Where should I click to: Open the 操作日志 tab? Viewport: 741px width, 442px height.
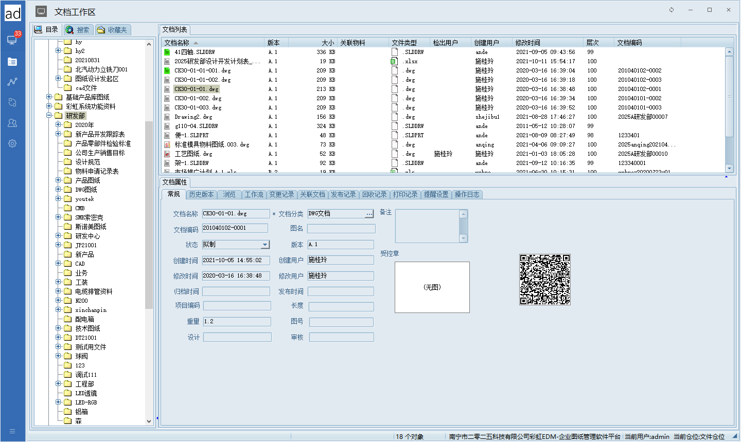(467, 194)
